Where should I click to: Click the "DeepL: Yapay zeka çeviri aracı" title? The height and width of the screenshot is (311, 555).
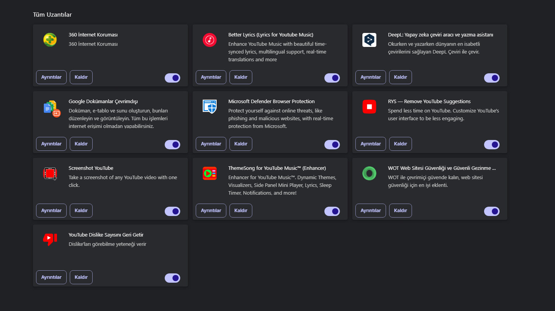click(441, 35)
